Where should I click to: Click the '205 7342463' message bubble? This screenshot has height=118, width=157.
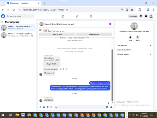click(49, 100)
